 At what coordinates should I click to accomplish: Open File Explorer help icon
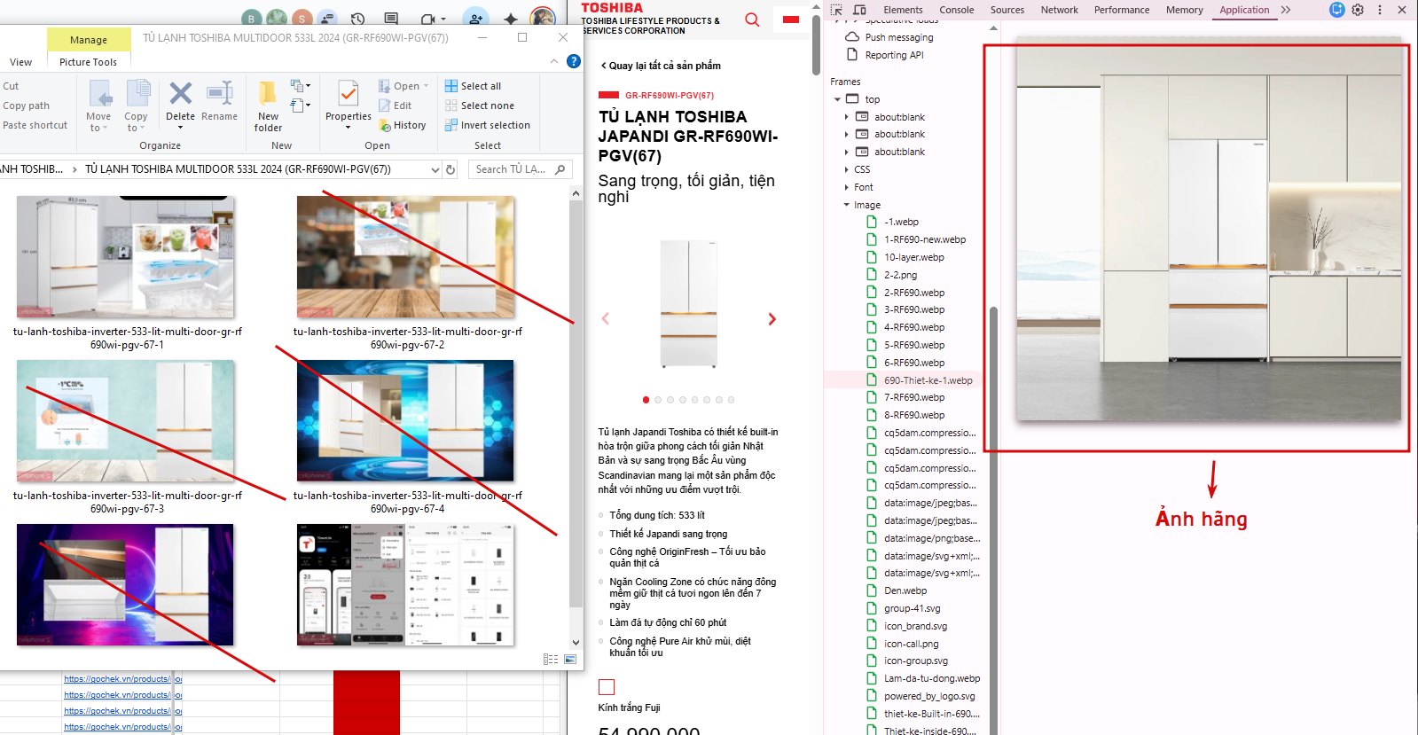(x=574, y=61)
